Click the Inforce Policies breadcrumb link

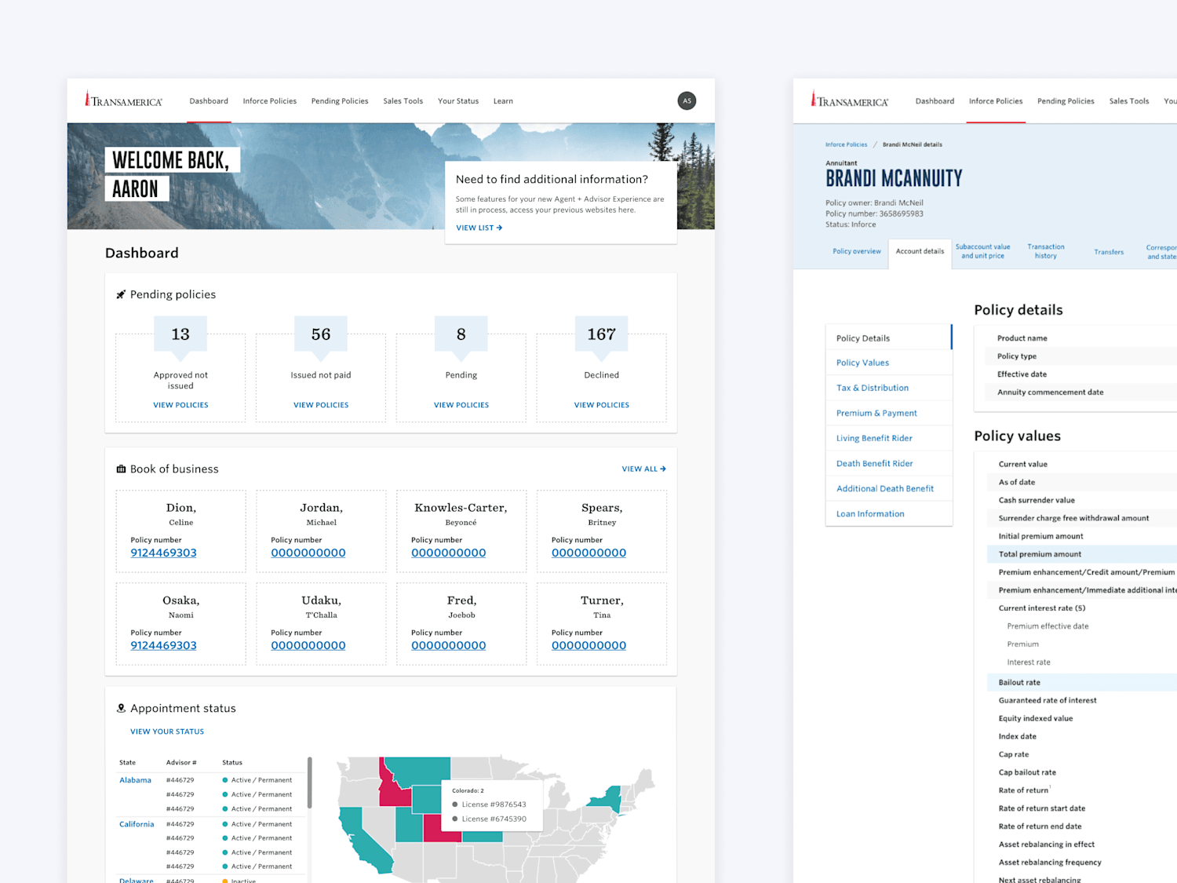point(846,144)
